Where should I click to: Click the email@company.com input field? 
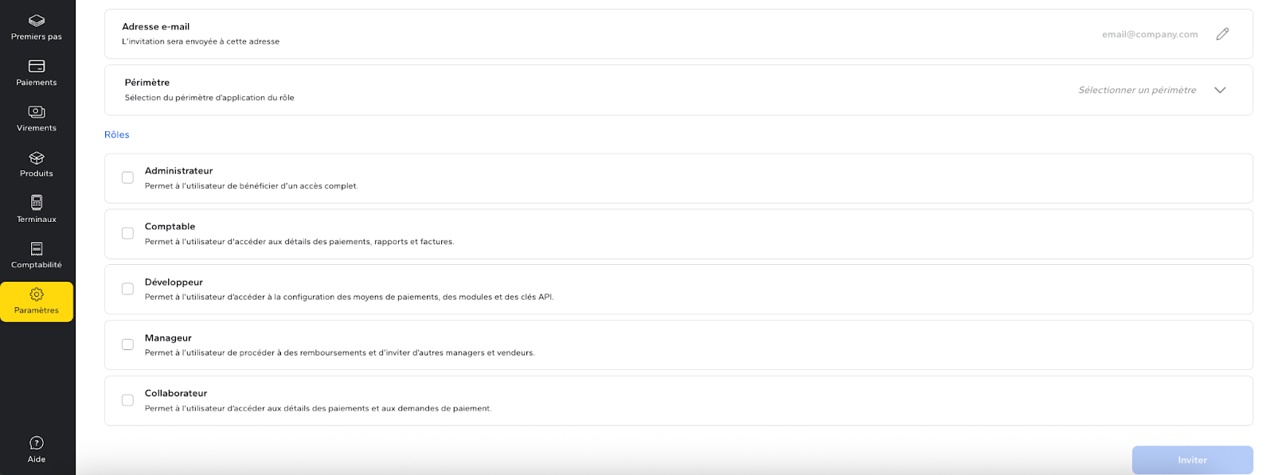point(1149,34)
